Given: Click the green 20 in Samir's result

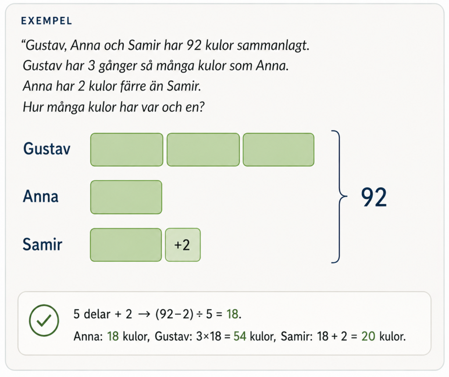Looking at the screenshot, I should coord(368,336).
